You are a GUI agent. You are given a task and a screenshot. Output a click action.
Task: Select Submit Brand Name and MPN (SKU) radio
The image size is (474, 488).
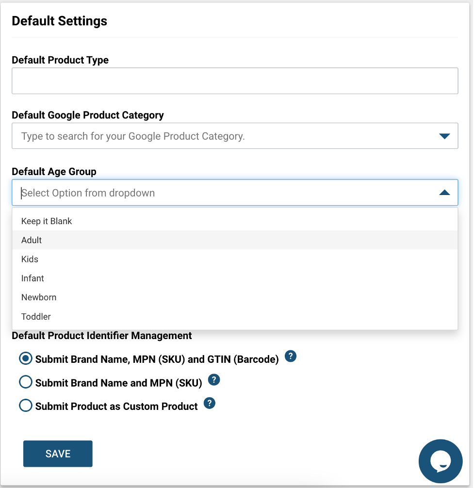click(x=26, y=382)
